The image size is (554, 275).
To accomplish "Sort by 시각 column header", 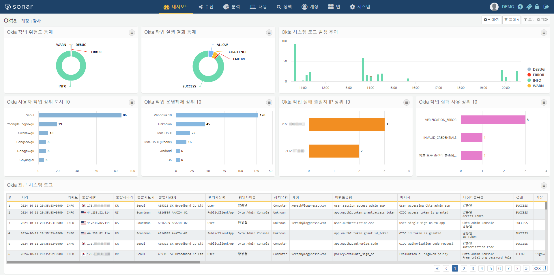I will 42,197.
